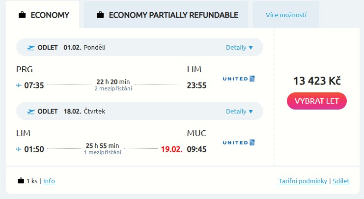Click the baggage icon next to 1 ks
364x199 pixels.
click(x=21, y=181)
